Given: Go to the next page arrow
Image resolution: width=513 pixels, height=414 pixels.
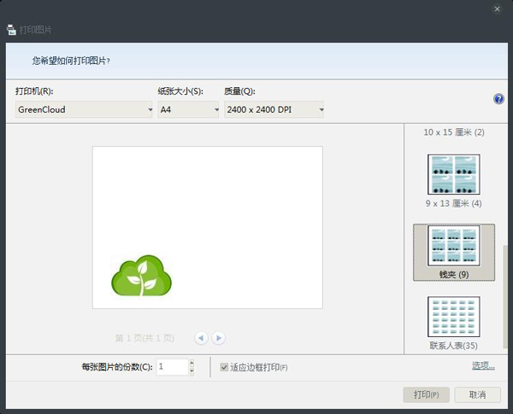Looking at the screenshot, I should [x=218, y=337].
